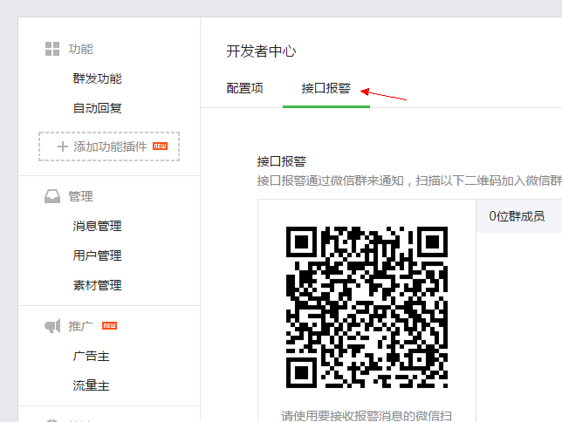Click the 管理 inbox tray icon
Image resolution: width=562 pixels, height=422 pixels.
(x=52, y=196)
